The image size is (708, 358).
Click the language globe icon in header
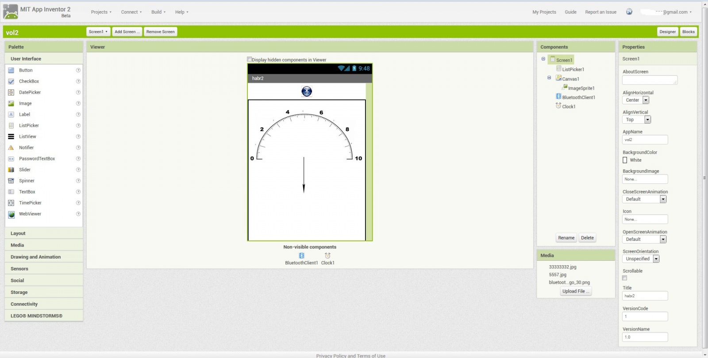pos(629,12)
